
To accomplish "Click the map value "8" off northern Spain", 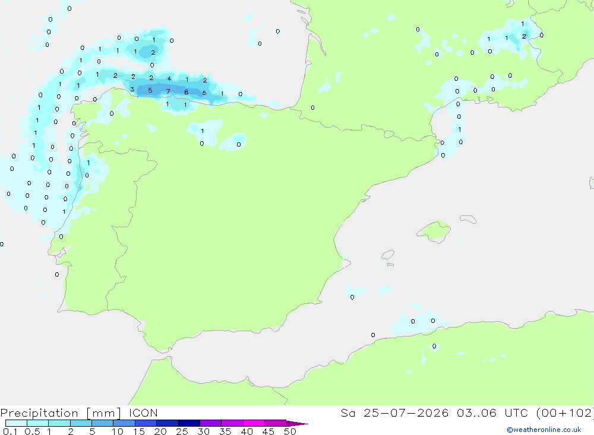I will click(x=186, y=92).
